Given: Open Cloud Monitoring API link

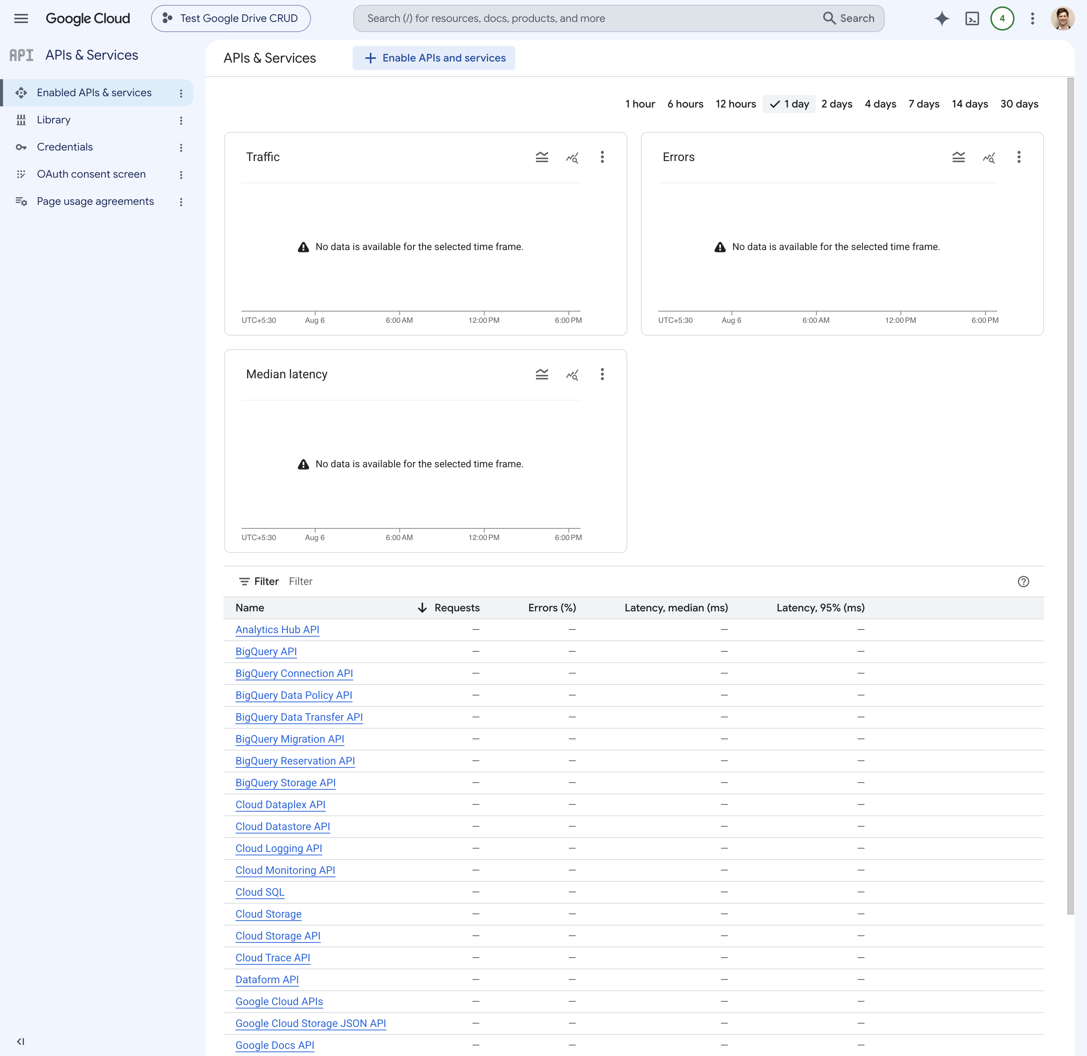Looking at the screenshot, I should pos(285,870).
